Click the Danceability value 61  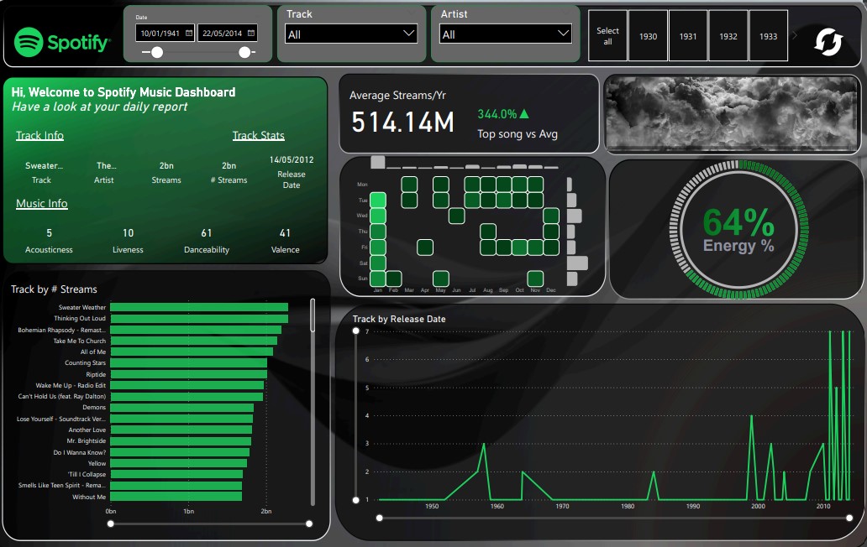tap(206, 233)
